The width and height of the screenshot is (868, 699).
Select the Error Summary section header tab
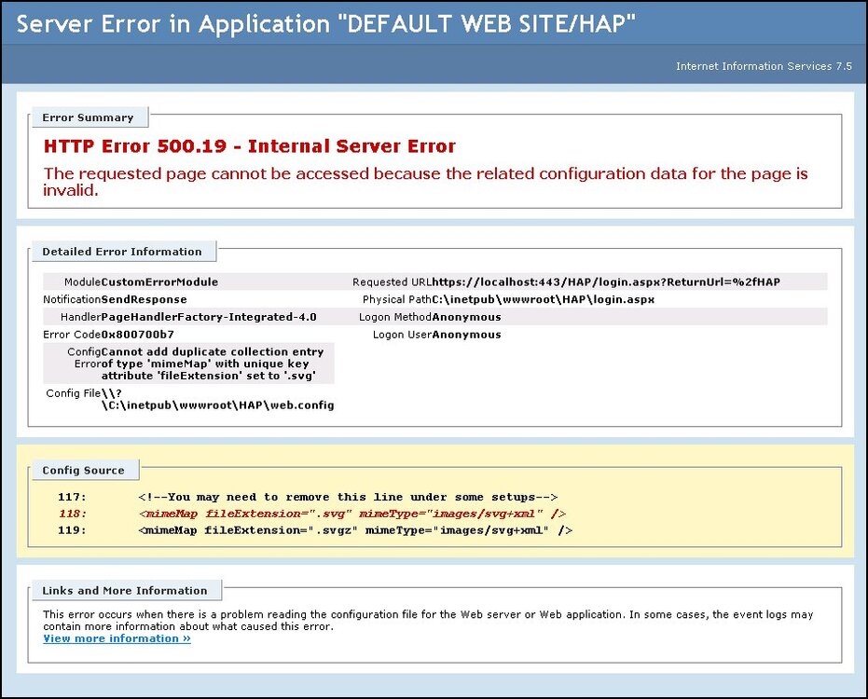(x=89, y=116)
